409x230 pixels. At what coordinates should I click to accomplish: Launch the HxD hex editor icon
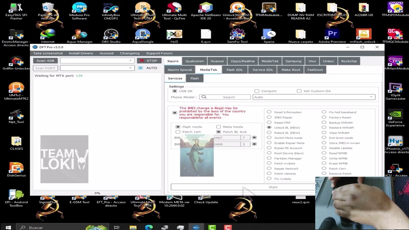pyautogui.click(x=174, y=36)
